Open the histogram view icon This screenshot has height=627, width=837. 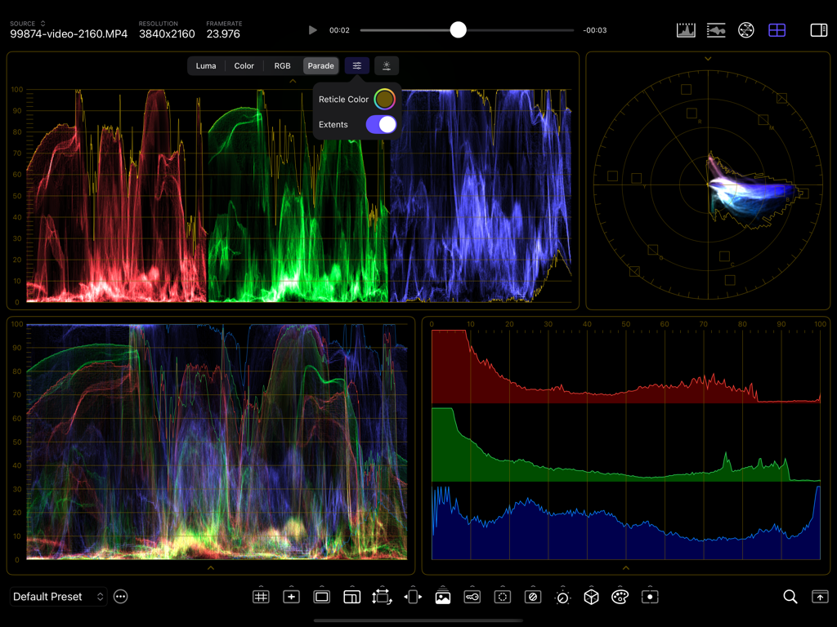[686, 29]
